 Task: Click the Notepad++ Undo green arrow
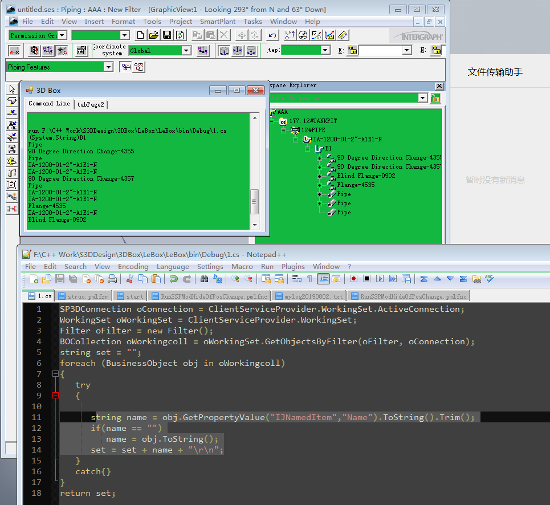(x=174, y=279)
